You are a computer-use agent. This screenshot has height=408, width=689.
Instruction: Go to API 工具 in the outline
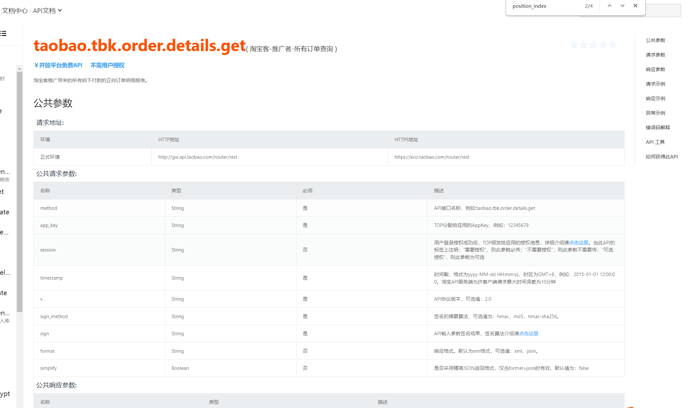[x=655, y=142]
